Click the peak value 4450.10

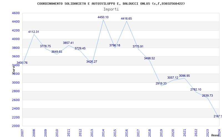tap(103, 17)
